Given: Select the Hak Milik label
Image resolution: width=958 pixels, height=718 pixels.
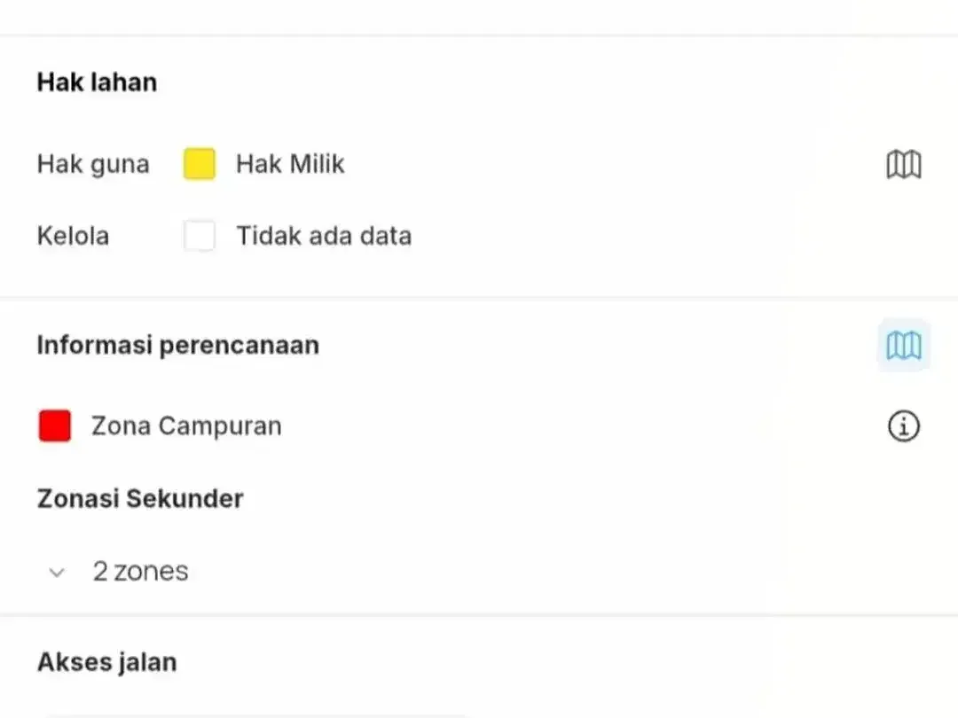Looking at the screenshot, I should point(290,164).
